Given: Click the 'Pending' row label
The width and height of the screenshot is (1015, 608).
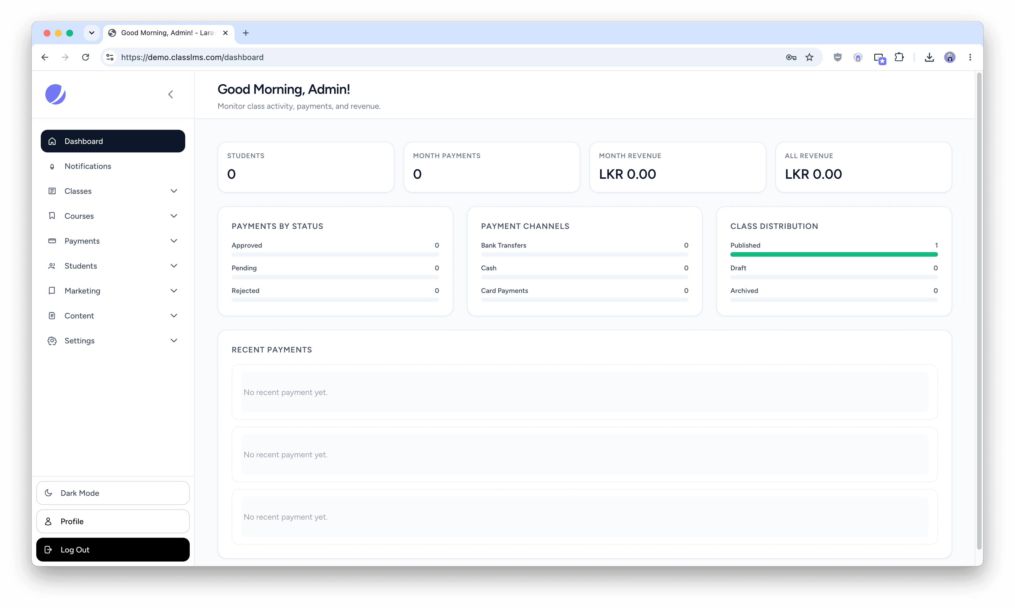Looking at the screenshot, I should point(244,268).
